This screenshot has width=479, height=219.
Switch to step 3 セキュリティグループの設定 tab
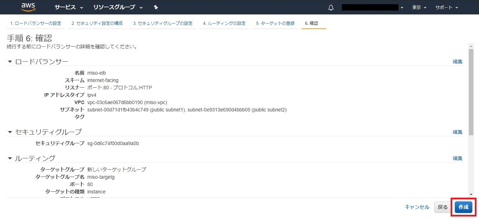[x=163, y=23]
